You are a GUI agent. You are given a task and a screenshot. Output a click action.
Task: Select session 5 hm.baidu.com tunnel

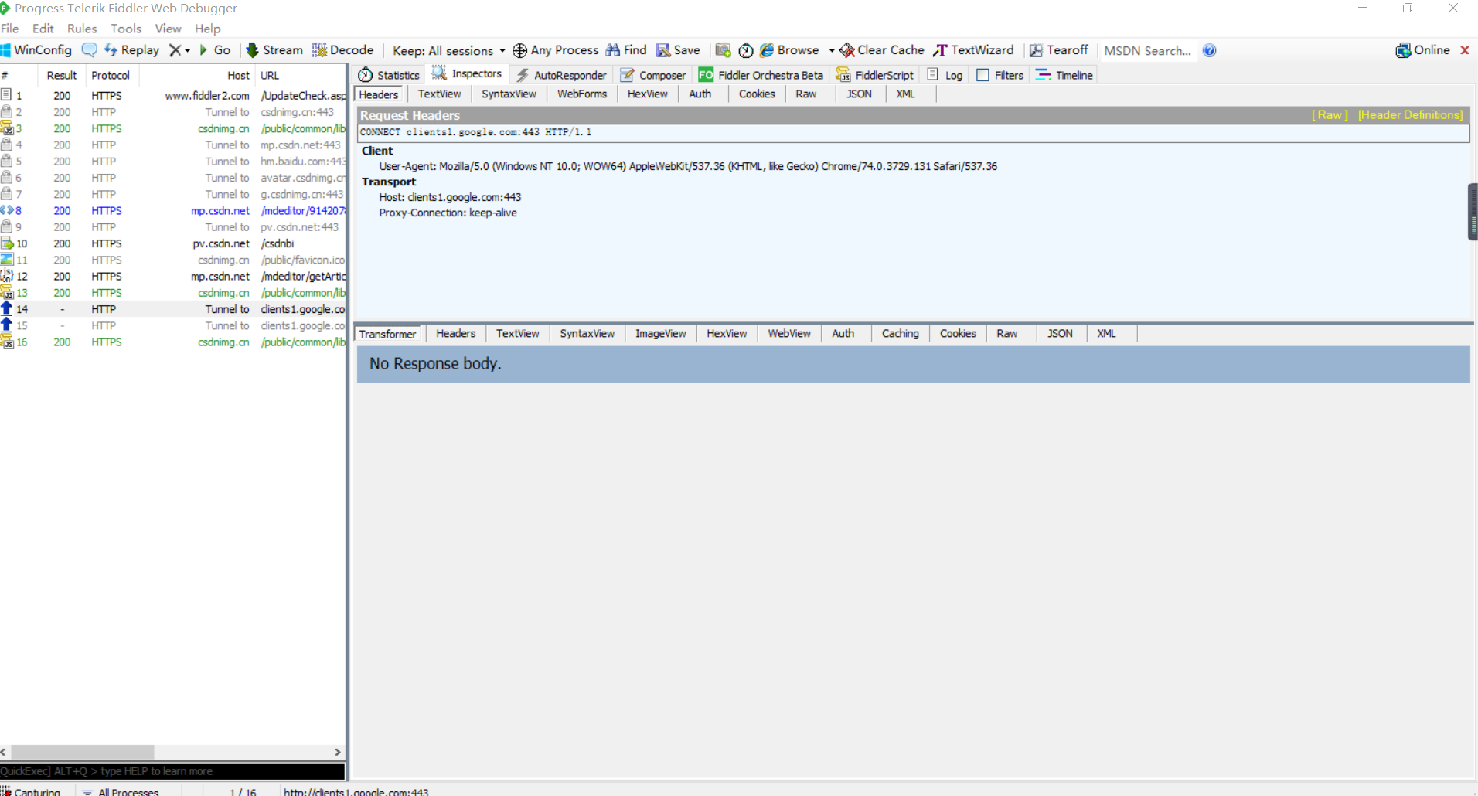[173, 162]
